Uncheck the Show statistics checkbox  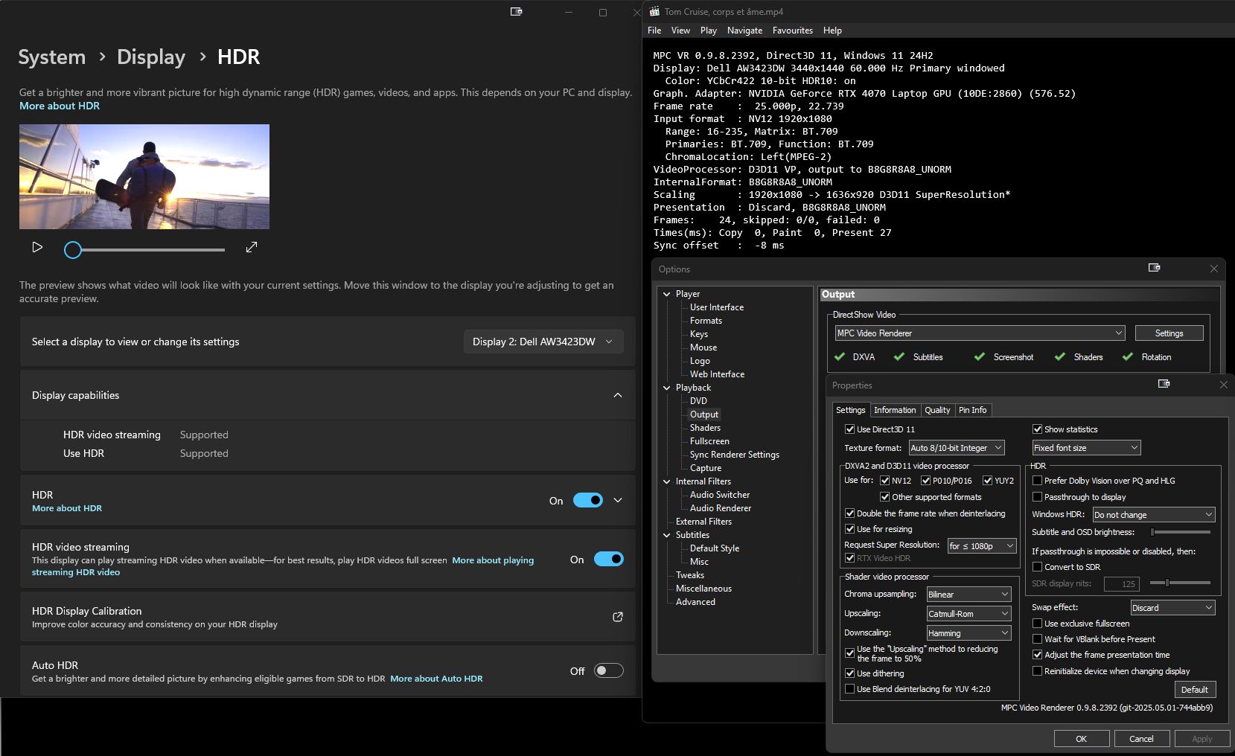1037,429
